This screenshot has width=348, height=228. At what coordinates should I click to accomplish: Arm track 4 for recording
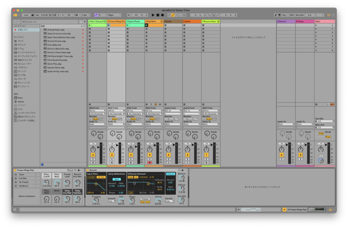pyautogui.click(x=150, y=163)
